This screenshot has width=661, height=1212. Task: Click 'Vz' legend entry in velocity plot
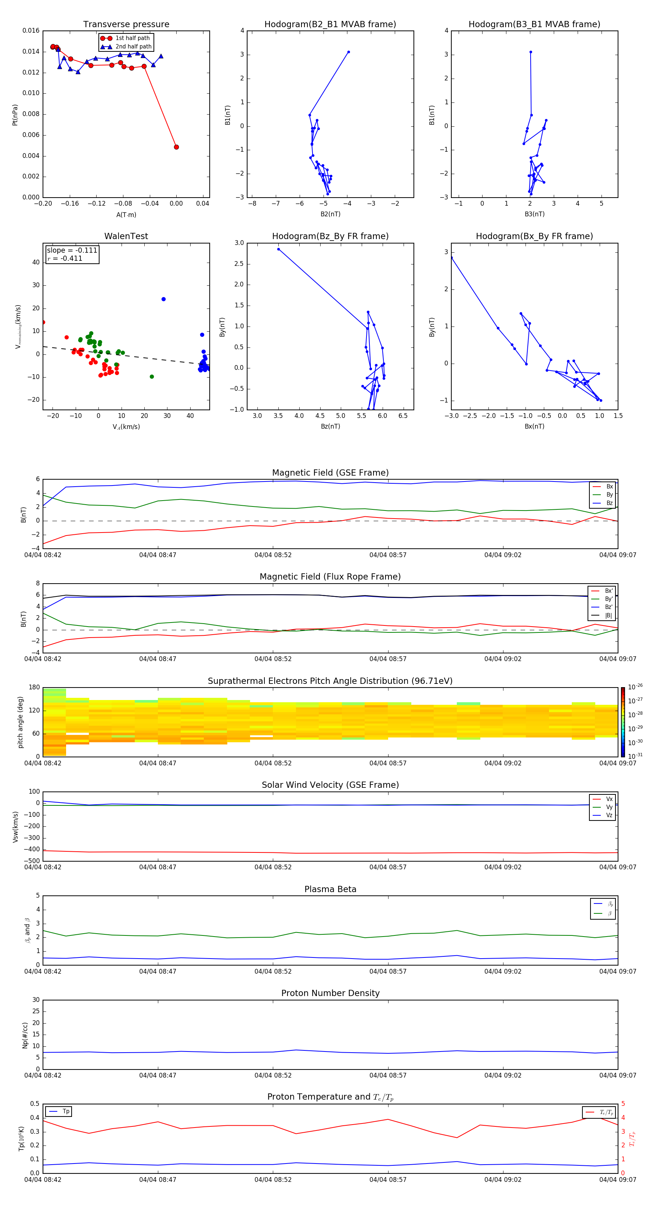603,815
